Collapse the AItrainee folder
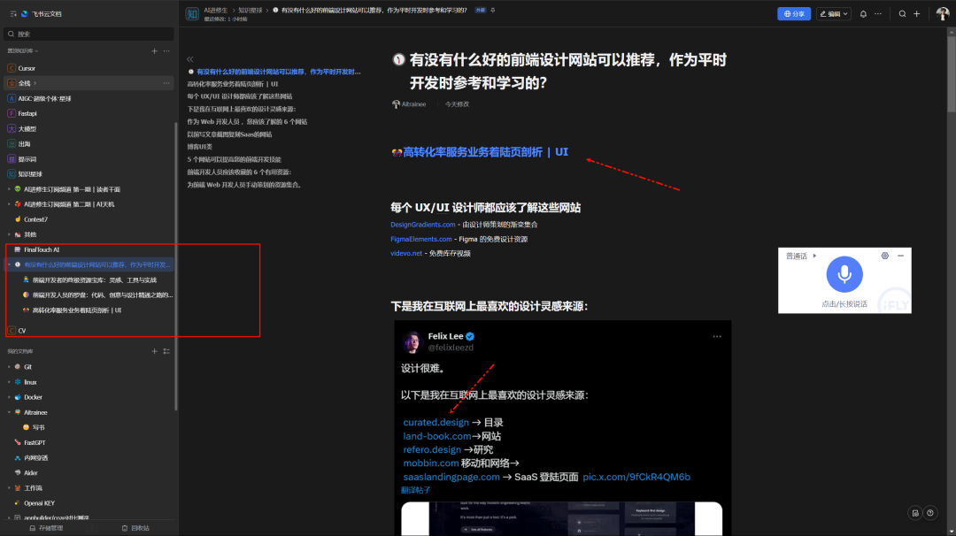 point(9,412)
